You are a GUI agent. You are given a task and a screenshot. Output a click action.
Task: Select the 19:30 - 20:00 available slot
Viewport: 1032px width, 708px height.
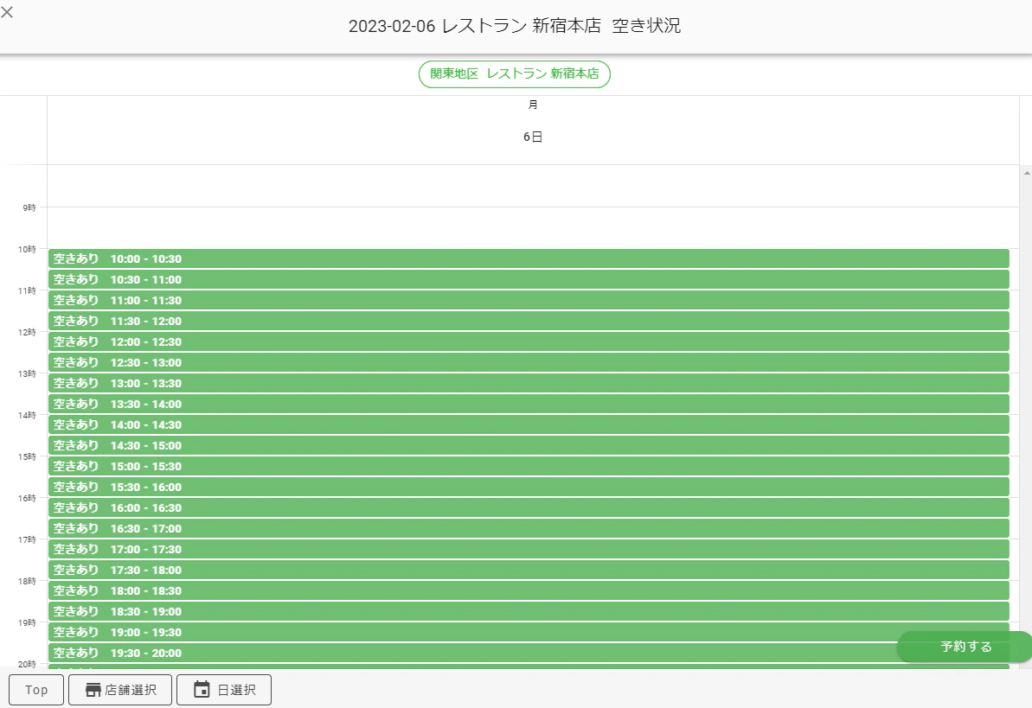(529, 653)
